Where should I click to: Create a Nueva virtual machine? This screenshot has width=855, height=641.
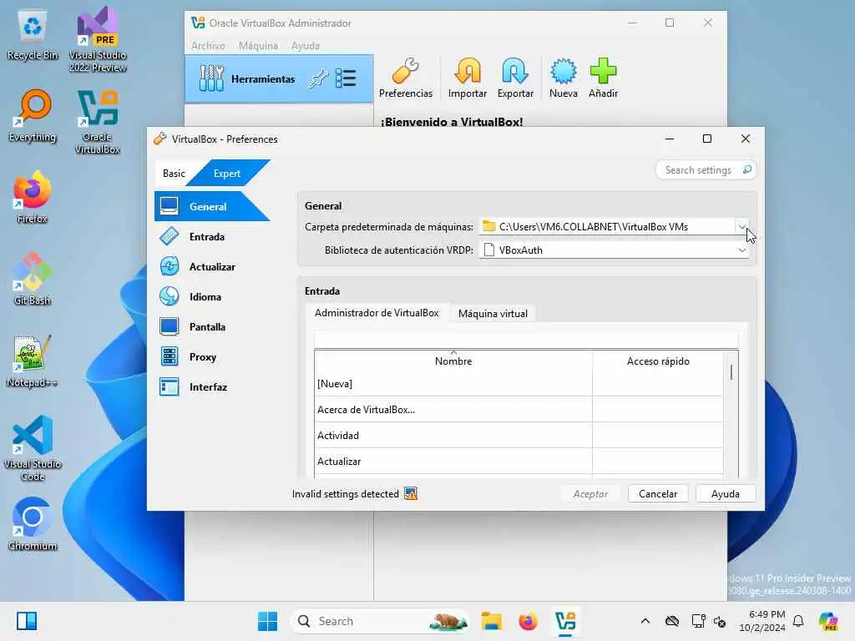coord(564,78)
